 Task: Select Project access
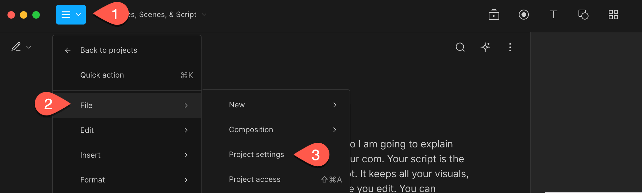276,179
